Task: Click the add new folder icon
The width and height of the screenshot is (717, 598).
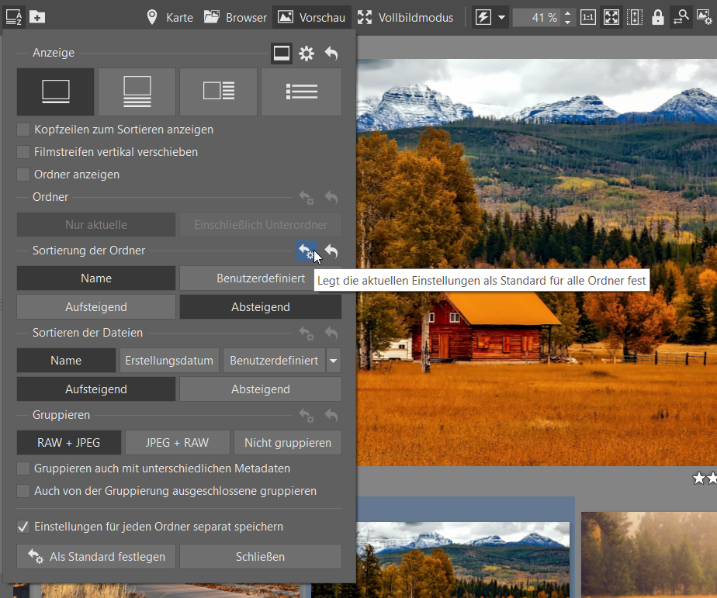Action: click(x=37, y=17)
